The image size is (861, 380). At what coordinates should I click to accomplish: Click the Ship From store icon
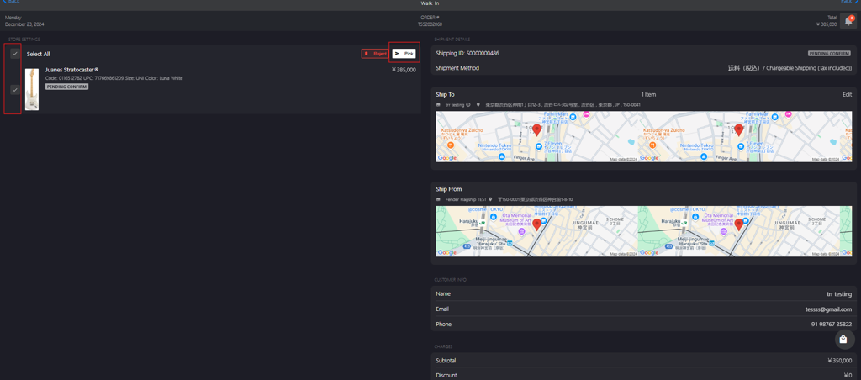(438, 199)
